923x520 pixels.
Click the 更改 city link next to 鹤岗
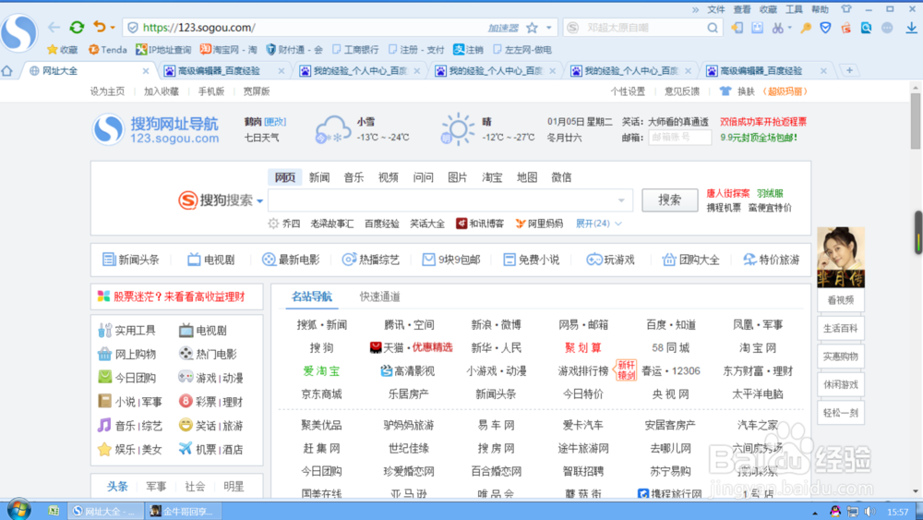275,122
